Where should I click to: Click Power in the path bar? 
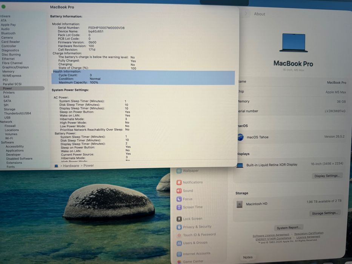(89, 166)
